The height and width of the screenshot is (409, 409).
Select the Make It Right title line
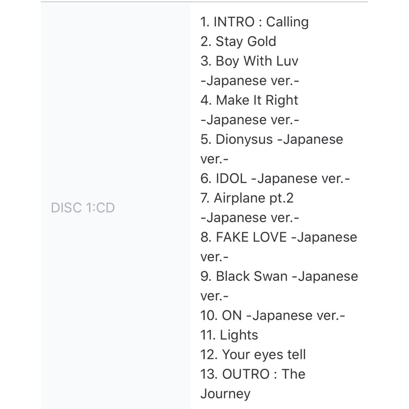coord(249,100)
